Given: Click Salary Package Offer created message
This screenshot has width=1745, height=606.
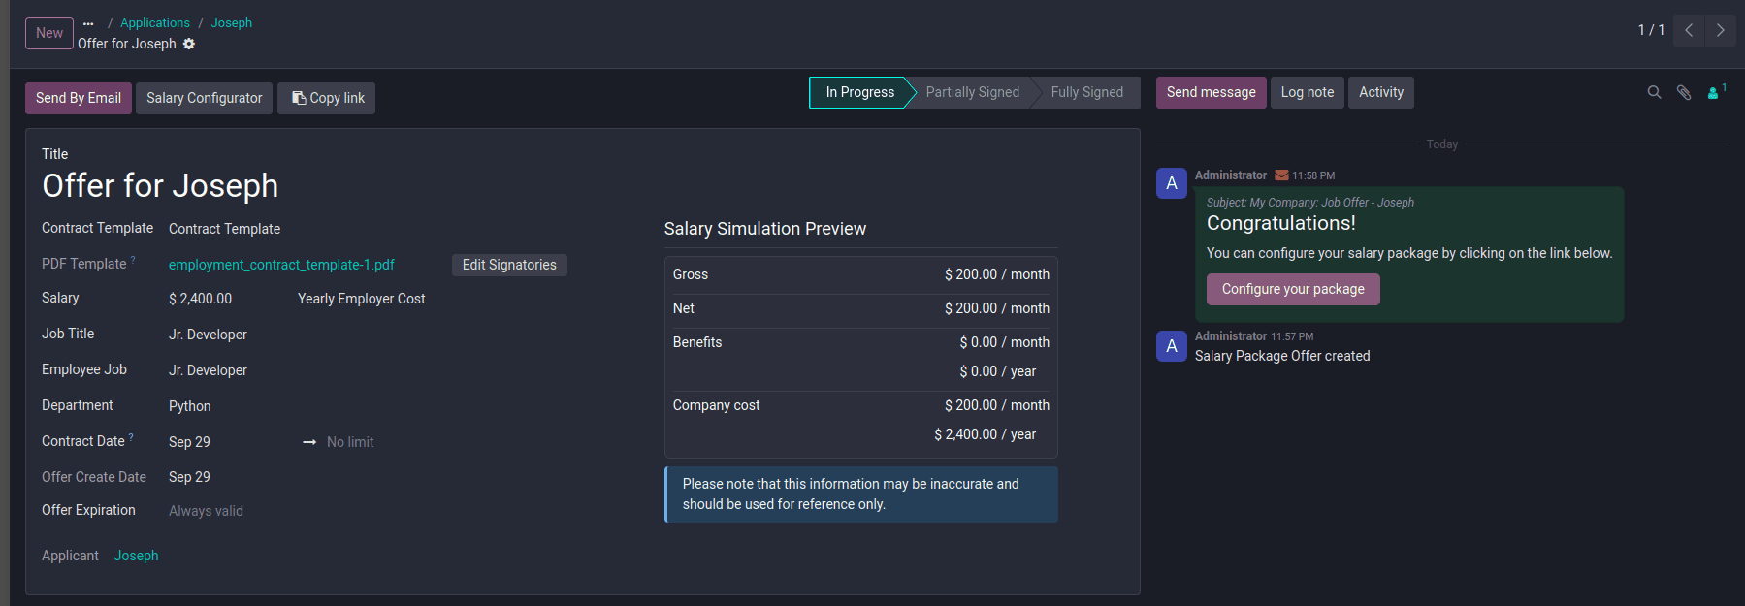Looking at the screenshot, I should [x=1282, y=356].
